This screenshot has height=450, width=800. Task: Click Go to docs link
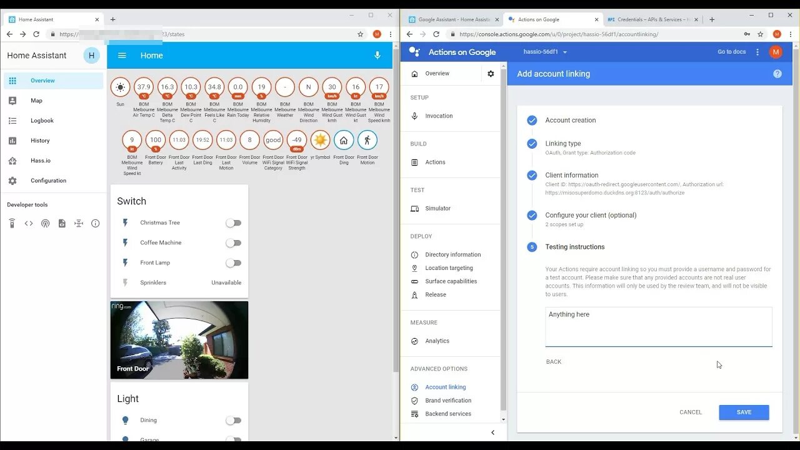click(x=732, y=52)
